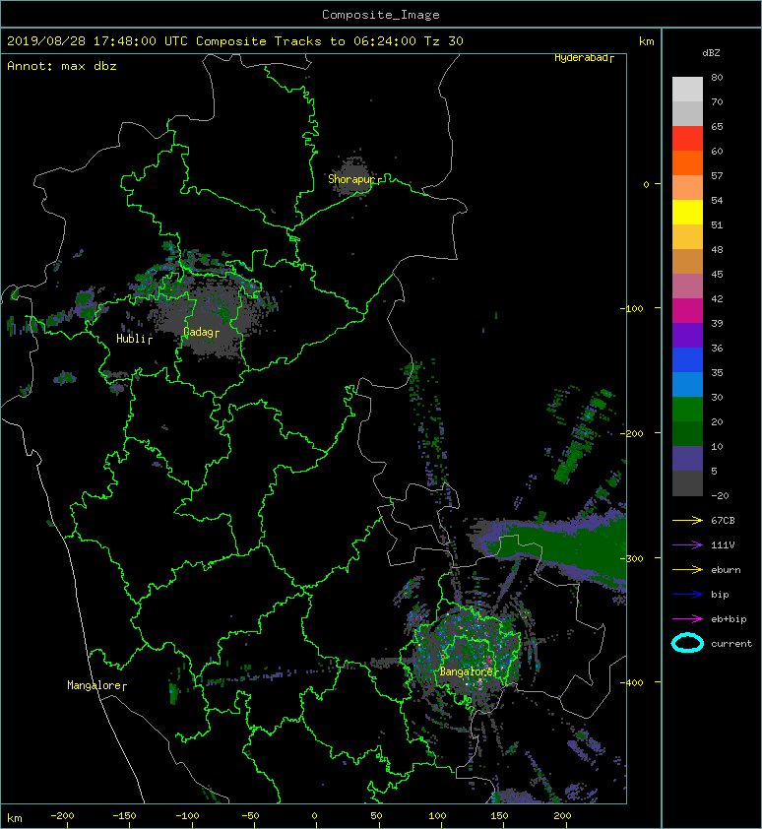Click the Hubli city label
Viewport: 762px width, 829px height.
(134, 339)
